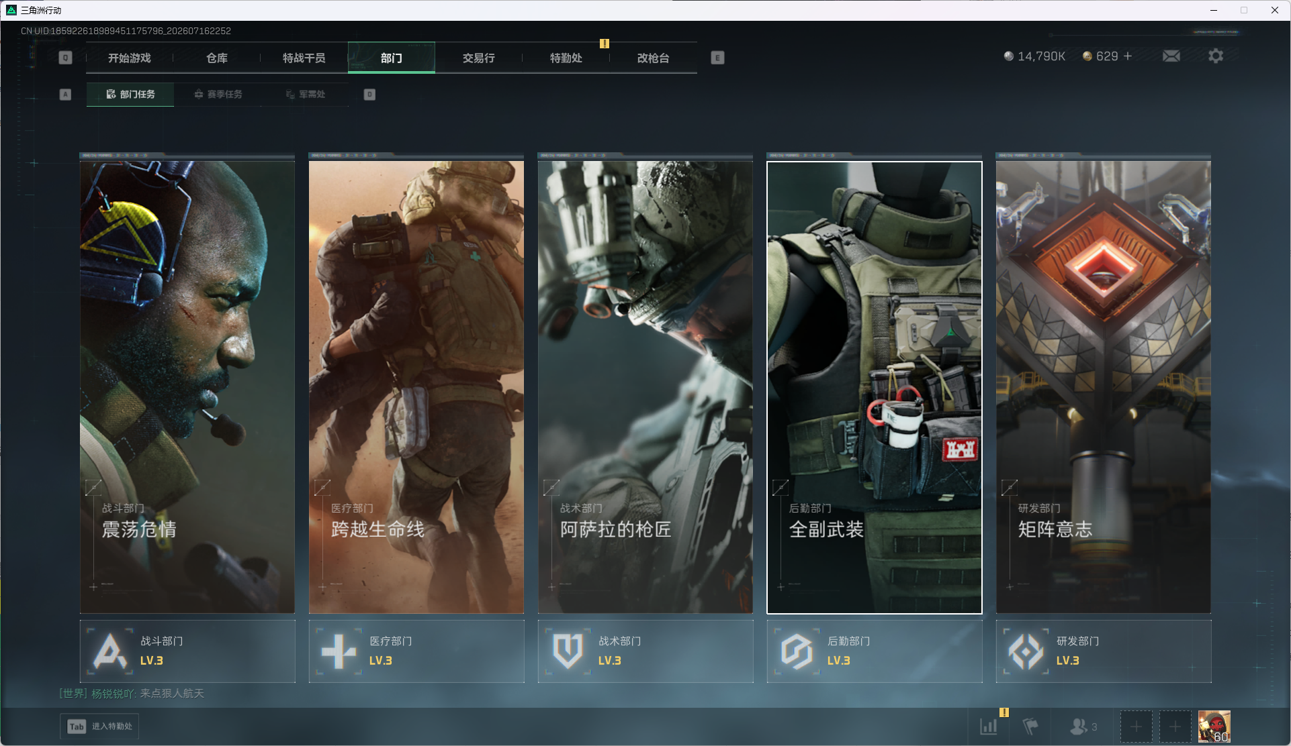Viewport: 1291px width, 746px height.
Task: Click the first empty squad slot plus
Action: 1137,727
